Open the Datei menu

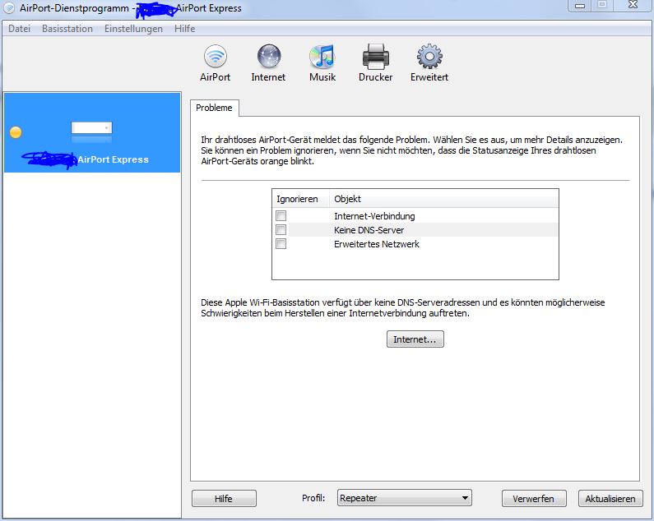click(x=19, y=29)
